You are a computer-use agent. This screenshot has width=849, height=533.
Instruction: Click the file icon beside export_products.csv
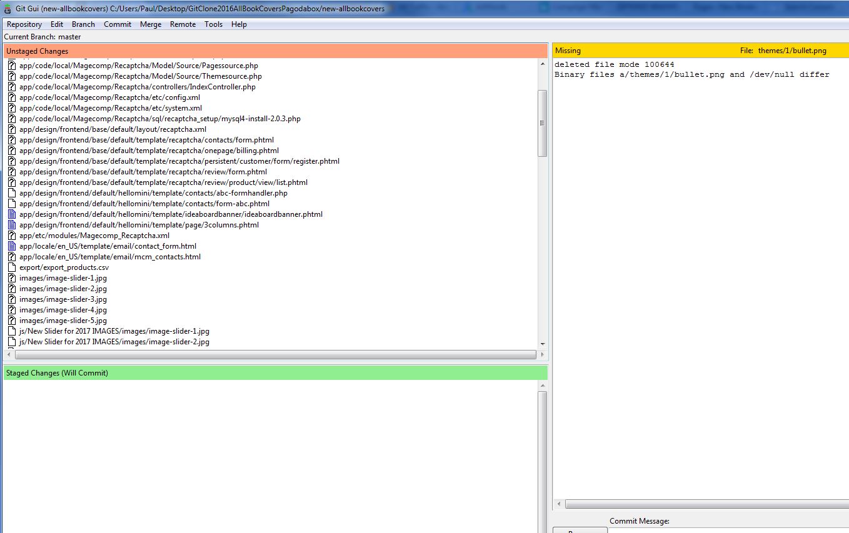pos(11,267)
